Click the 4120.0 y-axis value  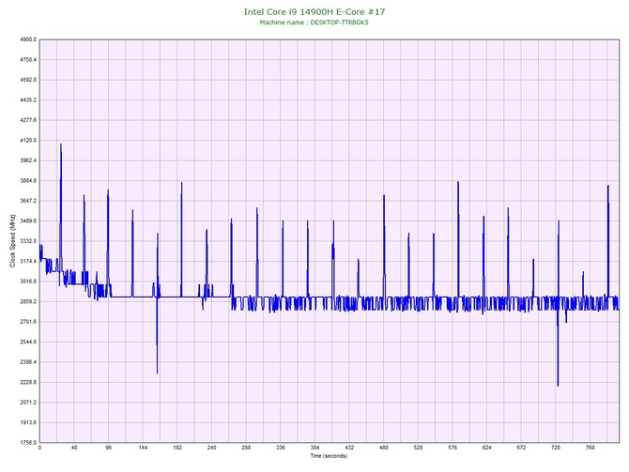28,141
